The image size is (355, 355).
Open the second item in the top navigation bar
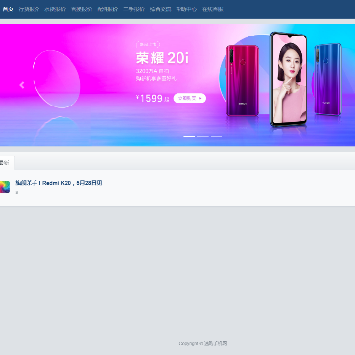coord(29,9)
